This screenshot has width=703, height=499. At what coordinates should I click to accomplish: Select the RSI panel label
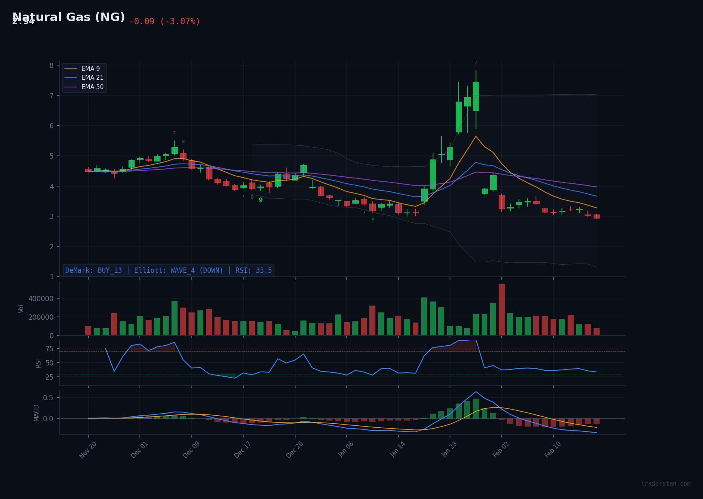(38, 363)
